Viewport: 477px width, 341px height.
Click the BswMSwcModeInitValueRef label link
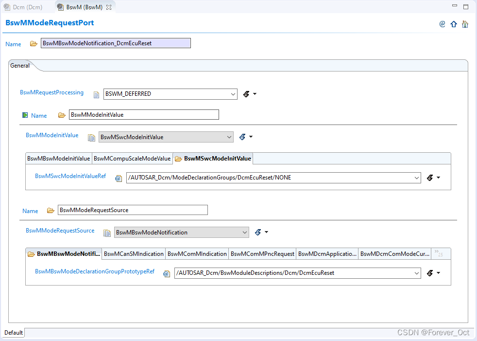coord(70,176)
